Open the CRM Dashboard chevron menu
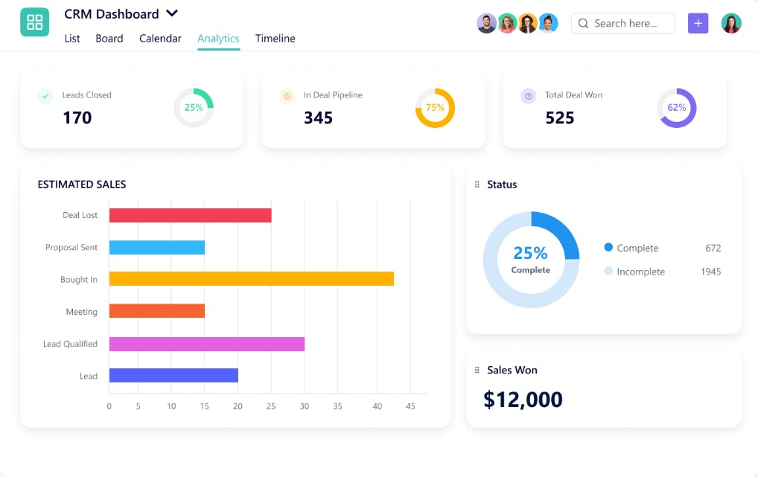This screenshot has height=477, width=758. [x=171, y=13]
